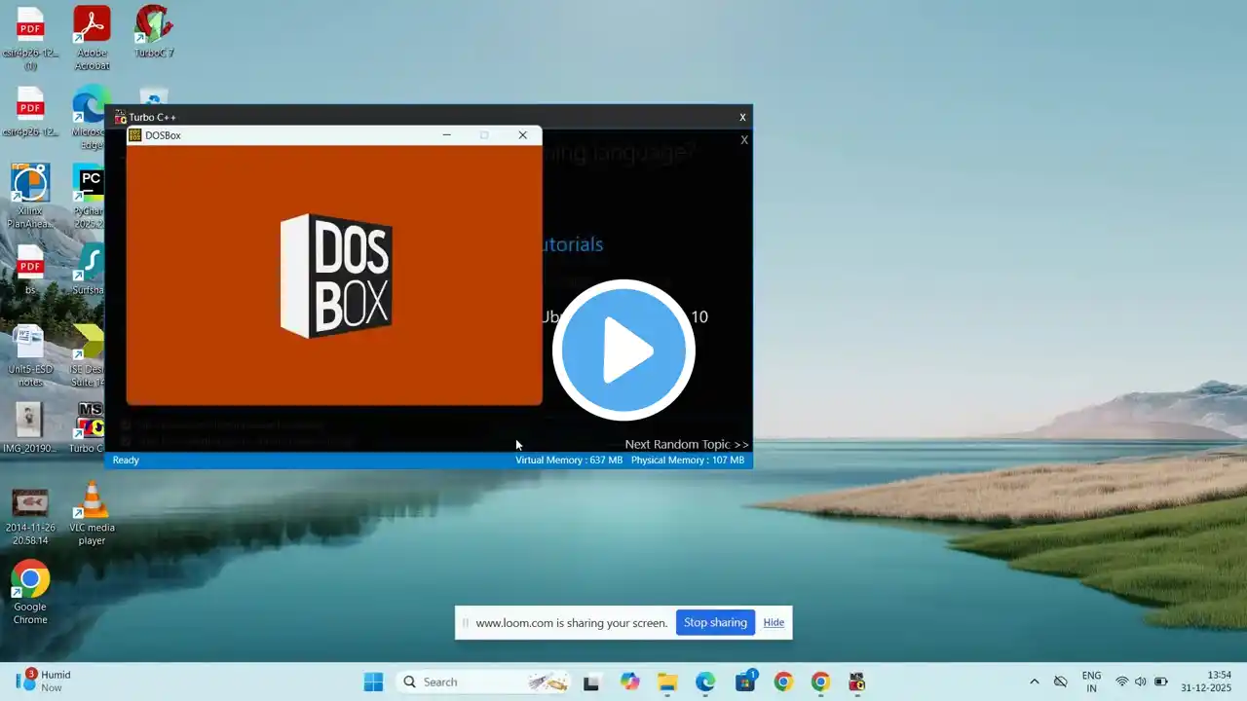Viewport: 1247px width, 701px height.
Task: Open the Adobe Acrobat desktop icon
Action: tap(92, 38)
